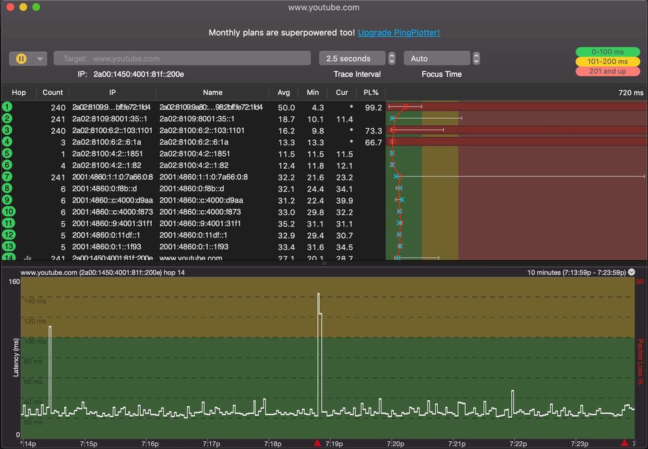
Task: Expand the 10 minutes timeline range chevron
Action: (632, 273)
